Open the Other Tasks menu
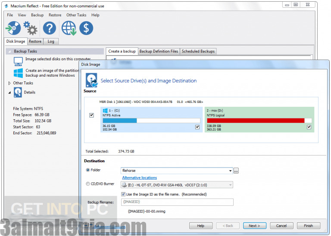 point(76,15)
